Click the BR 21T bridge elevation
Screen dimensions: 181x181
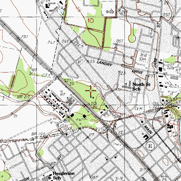coord(23,97)
